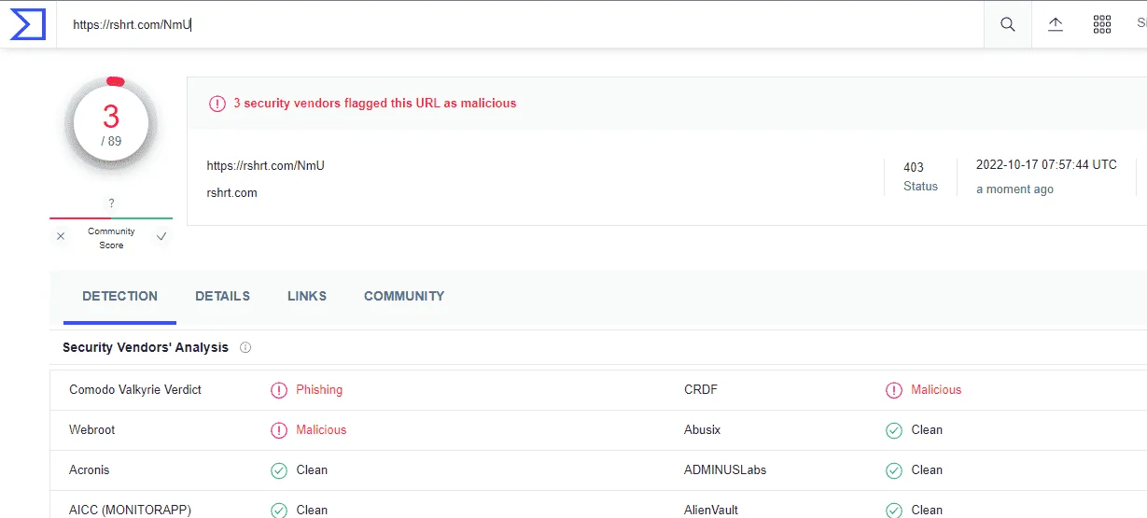Select the https://rshrt.com/NmU URL text in summary

click(266, 166)
